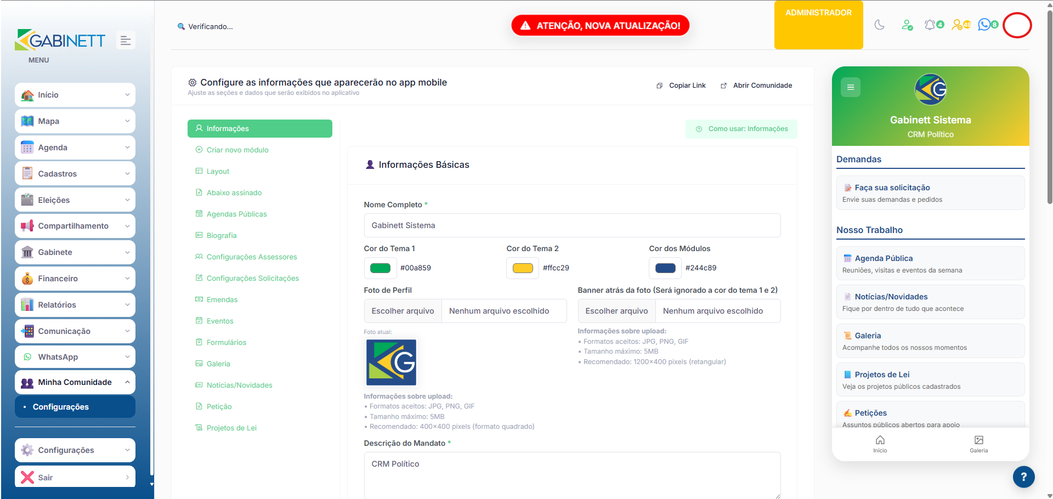Click the Gabinett logo
Image resolution: width=1053 pixels, height=499 pixels.
pyautogui.click(x=60, y=40)
